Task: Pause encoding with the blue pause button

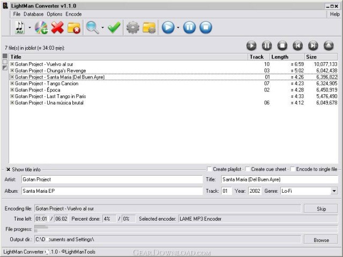Action: (189, 27)
